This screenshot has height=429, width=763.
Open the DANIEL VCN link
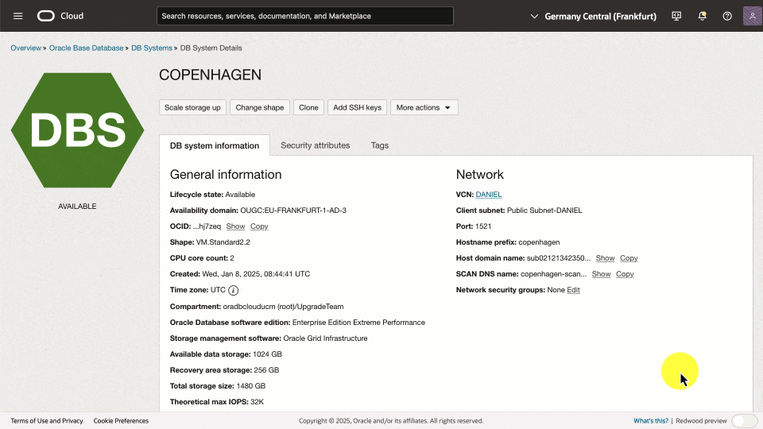[x=489, y=195]
